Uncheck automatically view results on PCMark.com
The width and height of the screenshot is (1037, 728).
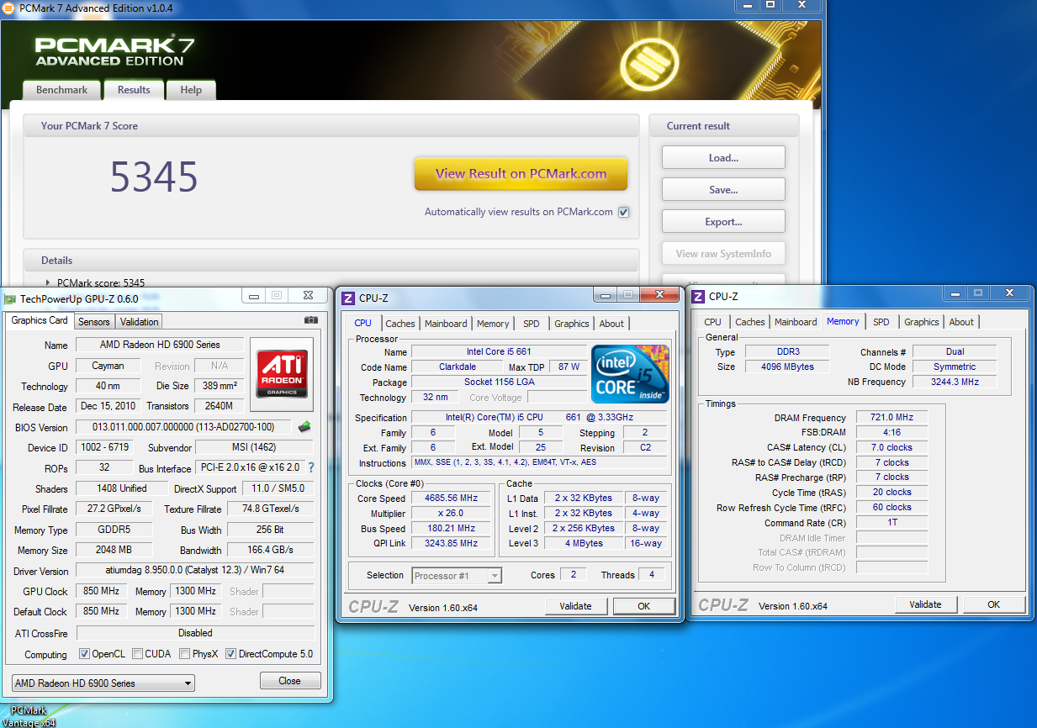623,212
